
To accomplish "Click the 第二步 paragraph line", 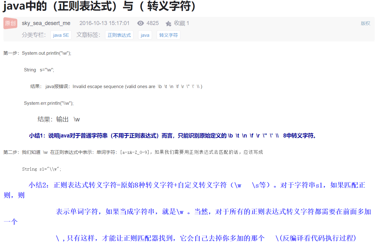I will (133, 152).
